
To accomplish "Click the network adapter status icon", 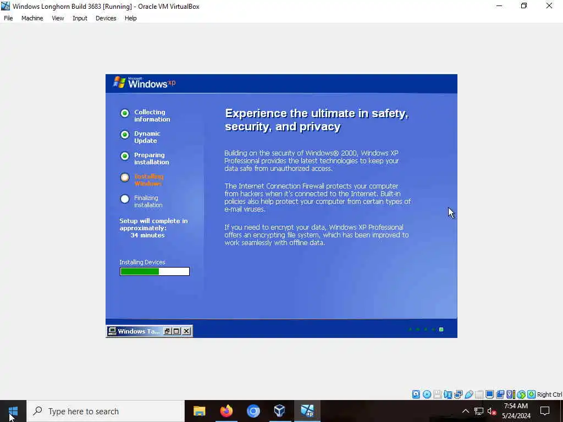I will coord(458,395).
